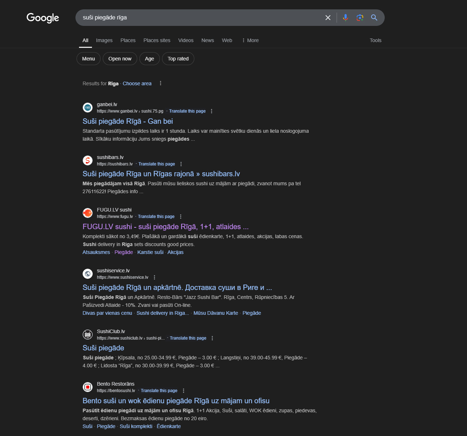The image size is (467, 436).
Task: Apply the Menu filter chip
Action: pyautogui.click(x=88, y=59)
